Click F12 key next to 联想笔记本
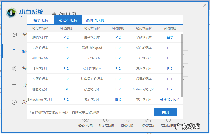 tap(66, 38)
